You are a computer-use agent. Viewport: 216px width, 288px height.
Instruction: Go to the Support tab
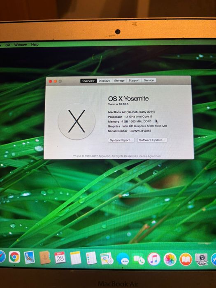coord(134,80)
